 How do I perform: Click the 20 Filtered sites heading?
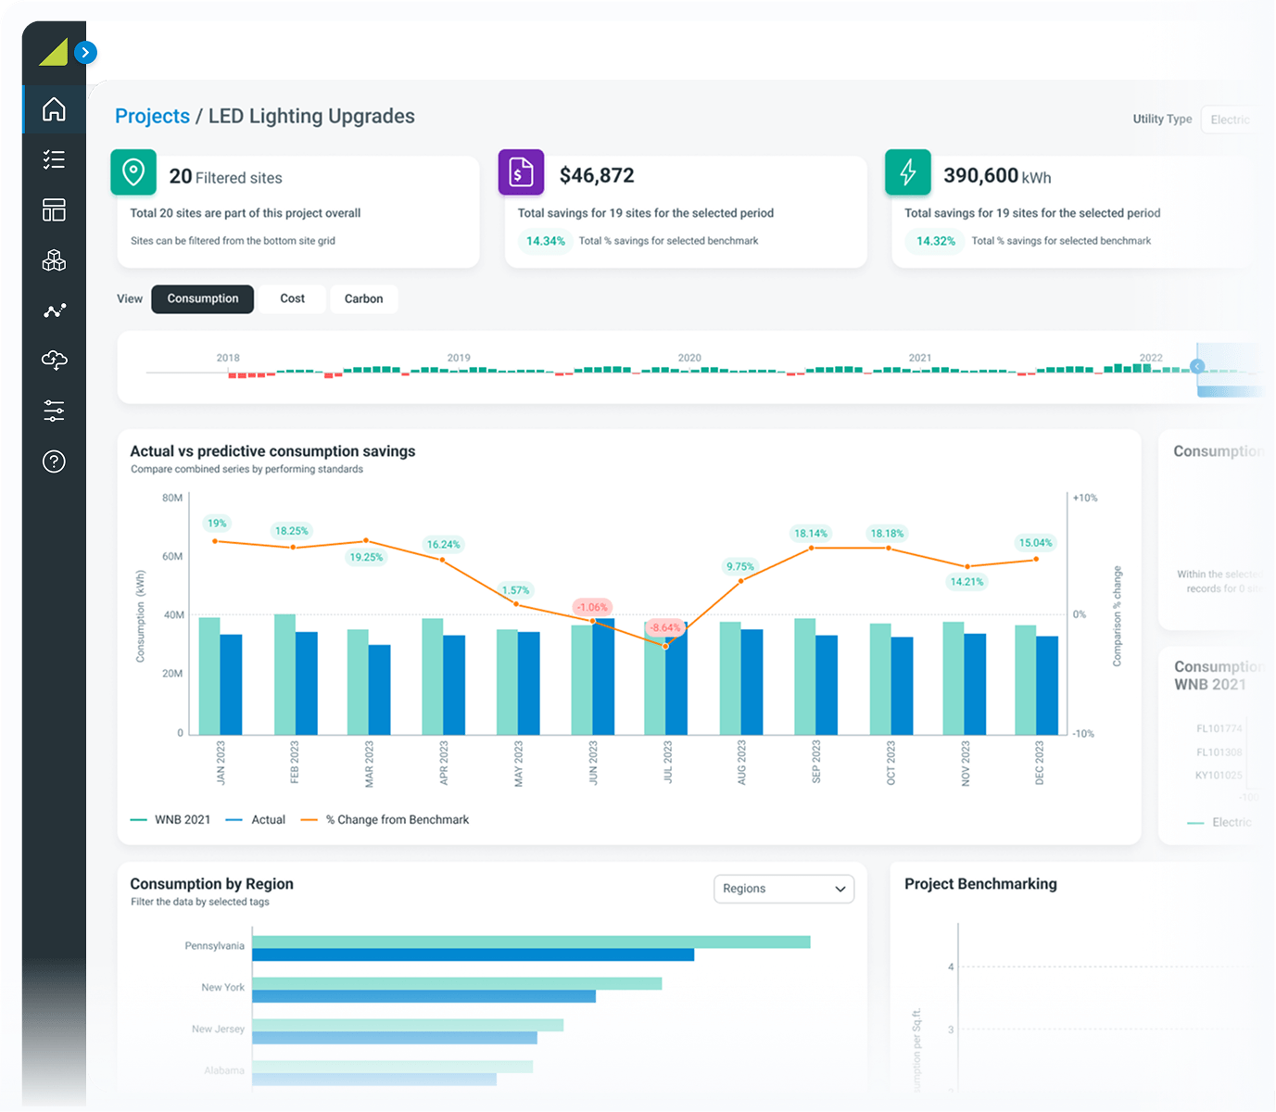click(x=225, y=177)
